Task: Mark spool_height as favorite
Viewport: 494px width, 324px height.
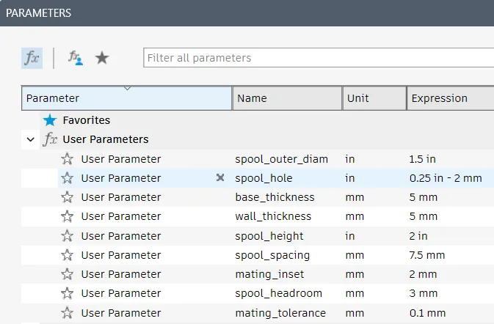Action: (x=67, y=236)
